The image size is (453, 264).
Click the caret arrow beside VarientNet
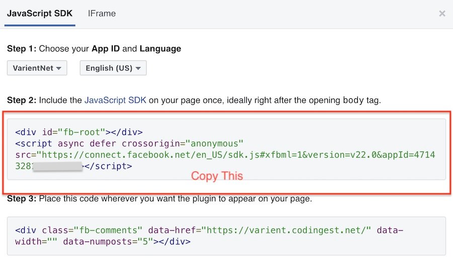pos(59,69)
